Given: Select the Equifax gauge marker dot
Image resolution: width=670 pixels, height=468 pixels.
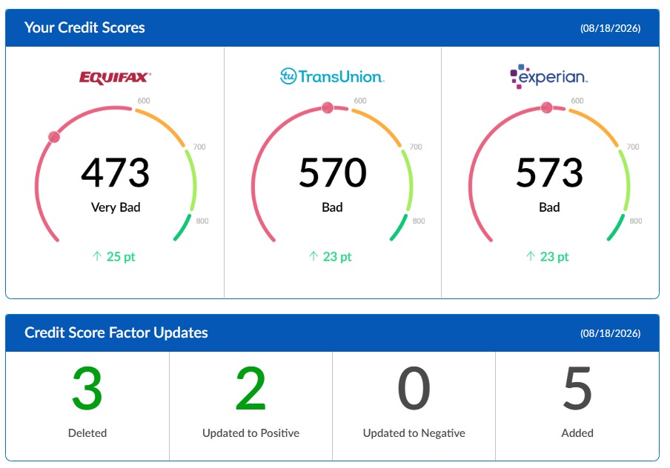Looking at the screenshot, I should point(54,137).
